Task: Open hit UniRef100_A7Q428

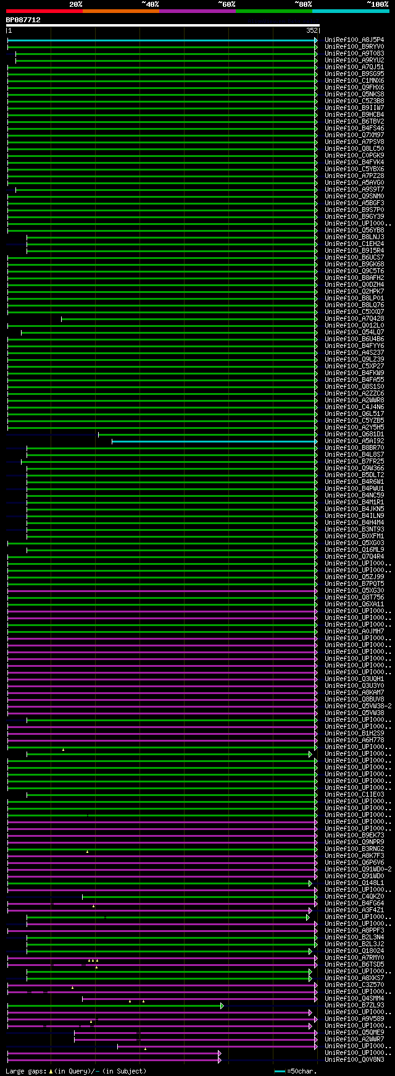Action: click(354, 318)
